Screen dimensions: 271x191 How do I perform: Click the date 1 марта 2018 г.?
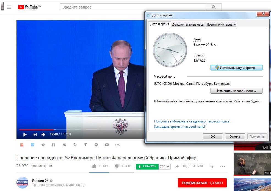coord(204,45)
